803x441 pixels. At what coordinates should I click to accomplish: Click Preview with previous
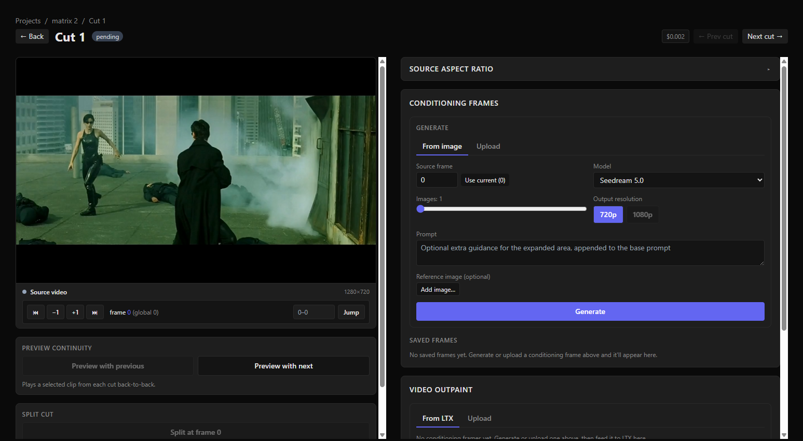coord(108,366)
